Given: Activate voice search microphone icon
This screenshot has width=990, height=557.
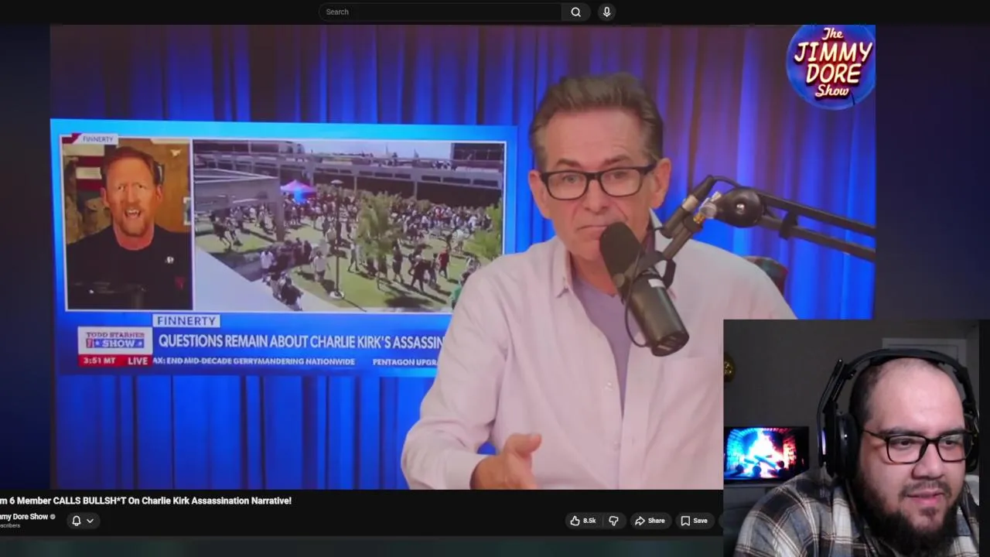Looking at the screenshot, I should [x=606, y=12].
